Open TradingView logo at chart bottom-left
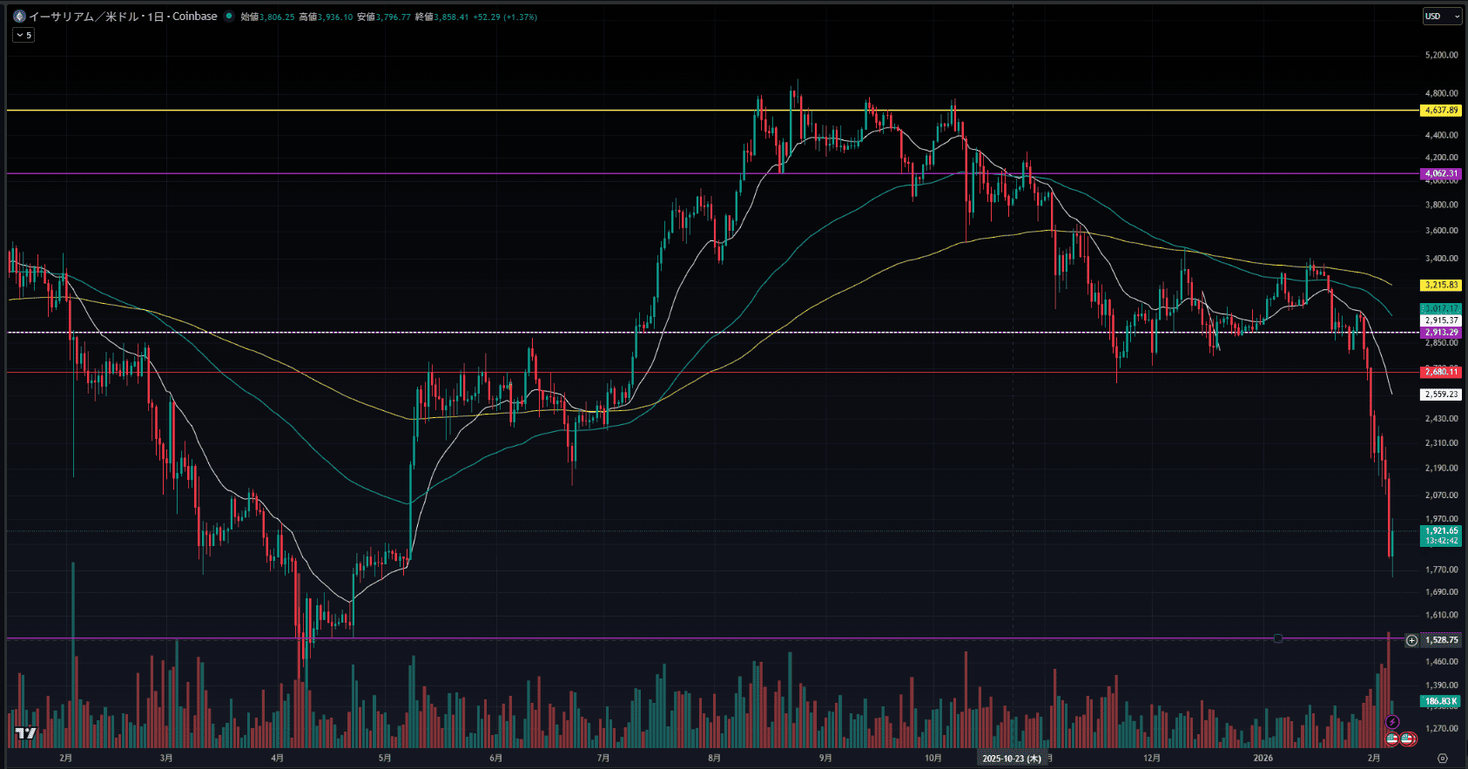 pos(26,733)
